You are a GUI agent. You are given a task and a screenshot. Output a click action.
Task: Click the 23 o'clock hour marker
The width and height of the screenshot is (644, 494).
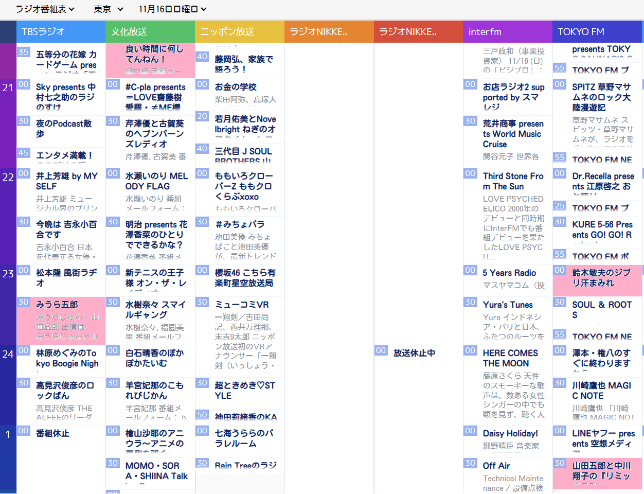pyautogui.click(x=8, y=274)
